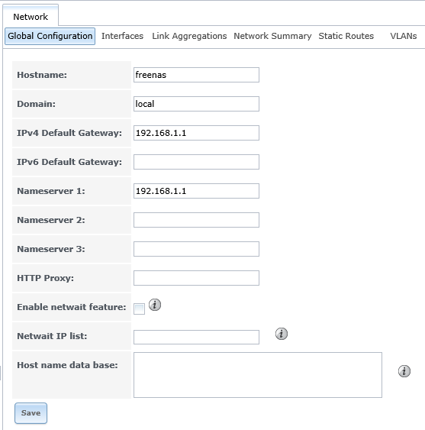425x430 pixels.
Task: Click the Network top-level tab
Action: click(31, 17)
